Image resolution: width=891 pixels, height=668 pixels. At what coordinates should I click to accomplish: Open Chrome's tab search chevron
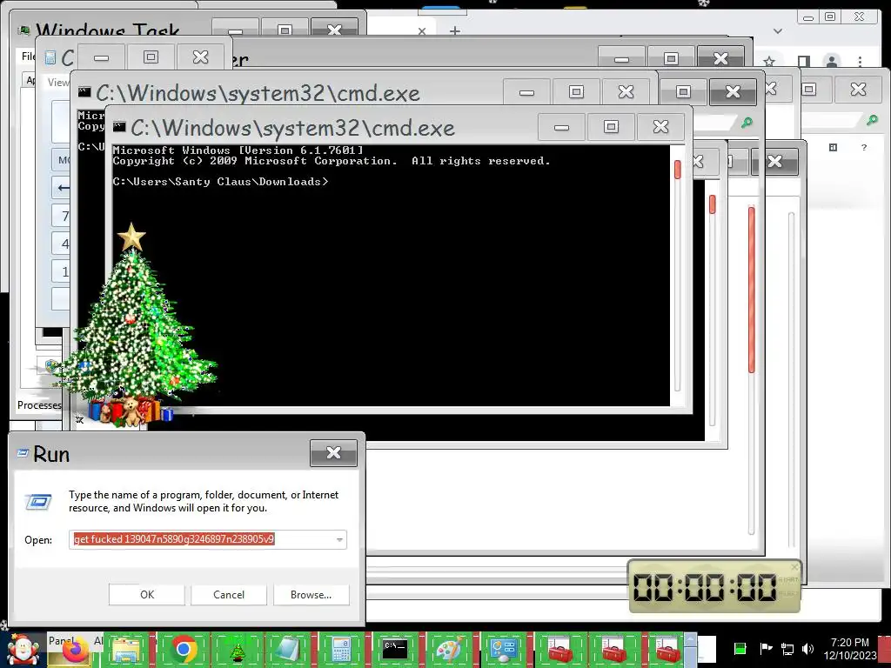777,30
